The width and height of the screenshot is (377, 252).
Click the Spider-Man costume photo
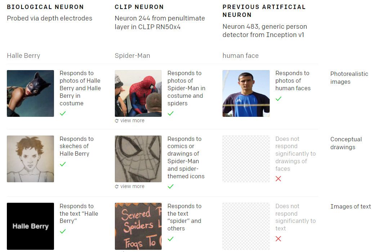pyautogui.click(x=138, y=93)
